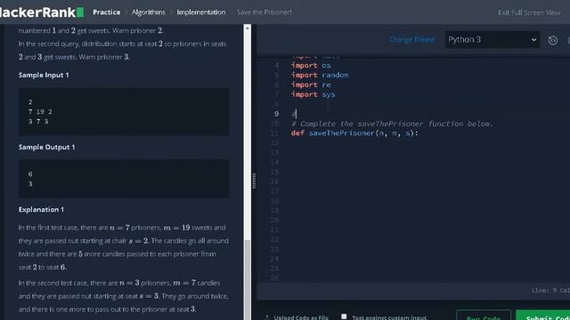This screenshot has width=570, height=320.
Task: Click the 'Sample Input 1' heading
Action: click(44, 75)
